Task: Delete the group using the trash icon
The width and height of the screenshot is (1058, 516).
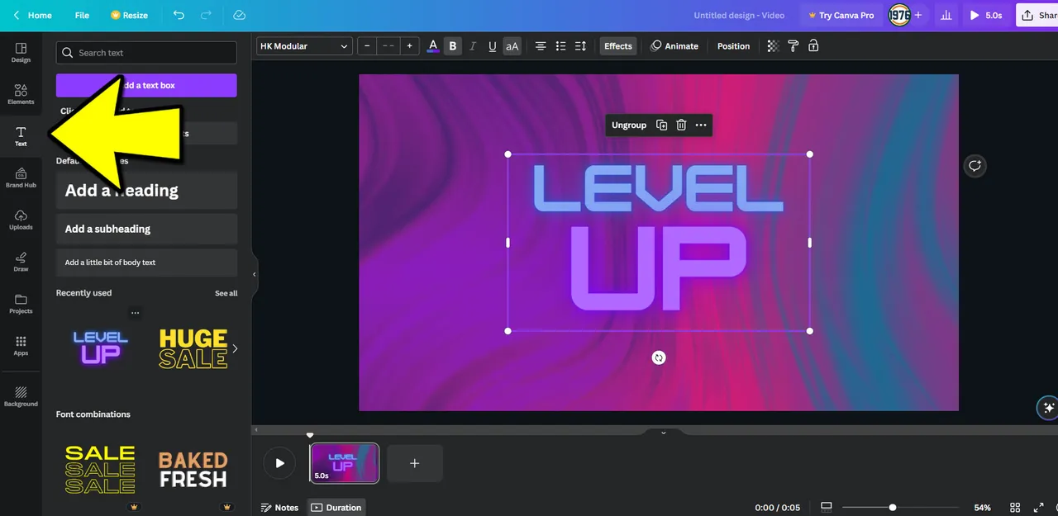Action: pos(681,125)
